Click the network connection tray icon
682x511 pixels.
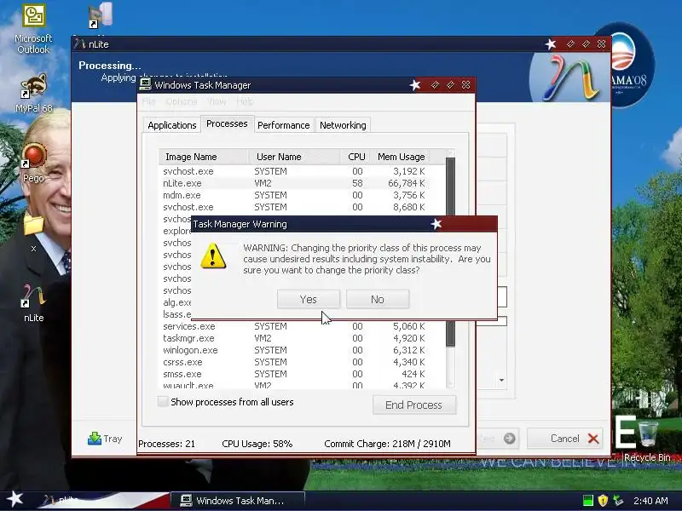[x=617, y=501]
